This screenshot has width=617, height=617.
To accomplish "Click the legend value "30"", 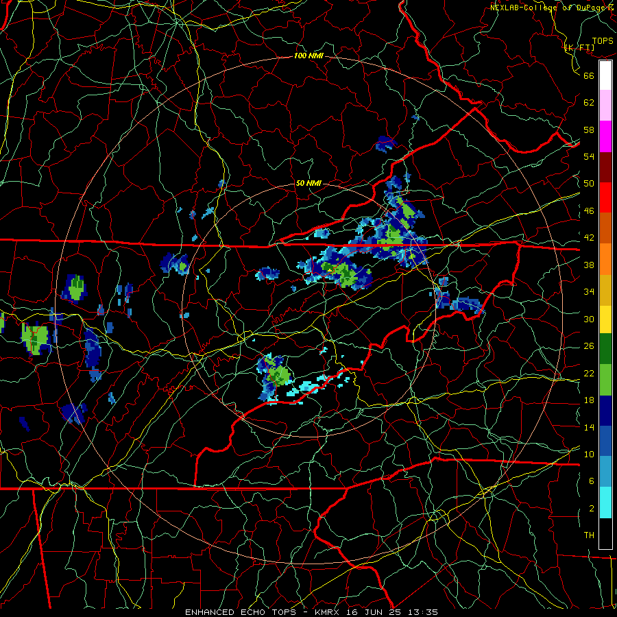I will tap(589, 319).
